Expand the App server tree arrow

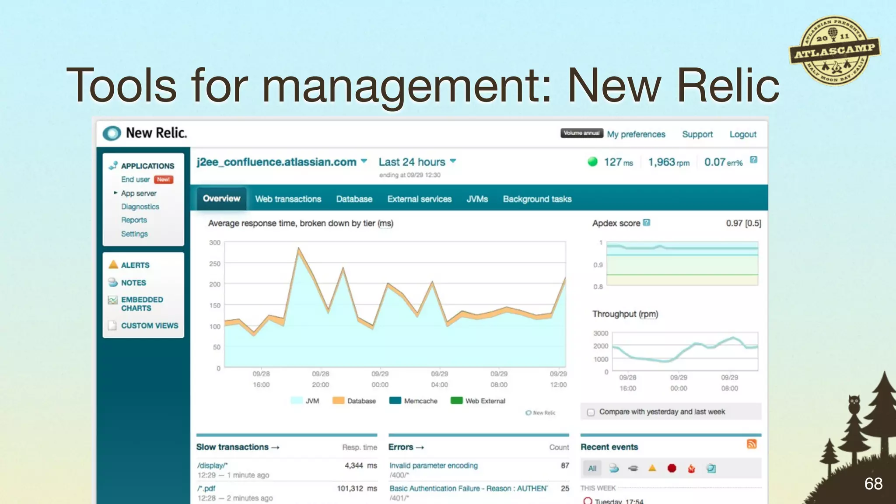(115, 192)
